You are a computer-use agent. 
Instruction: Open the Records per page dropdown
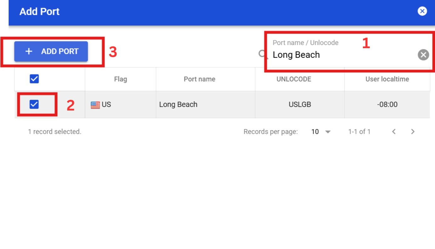[x=321, y=132]
